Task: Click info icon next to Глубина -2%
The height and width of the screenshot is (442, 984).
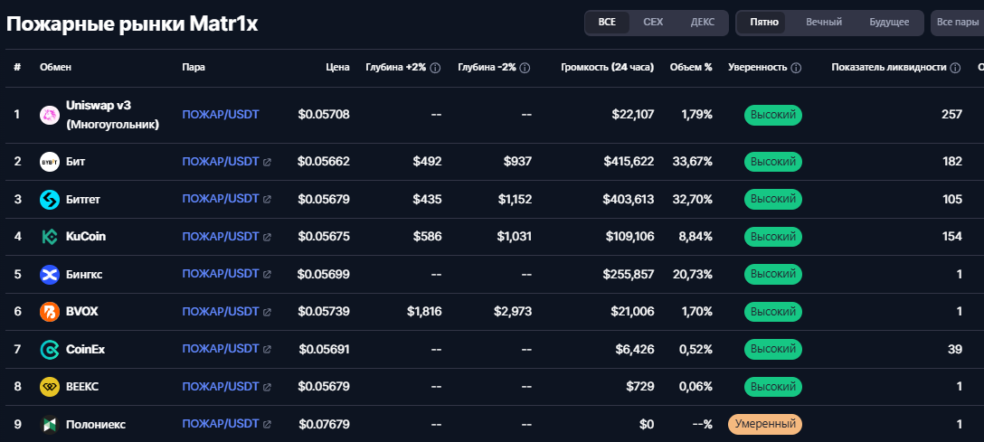Action: click(x=525, y=68)
